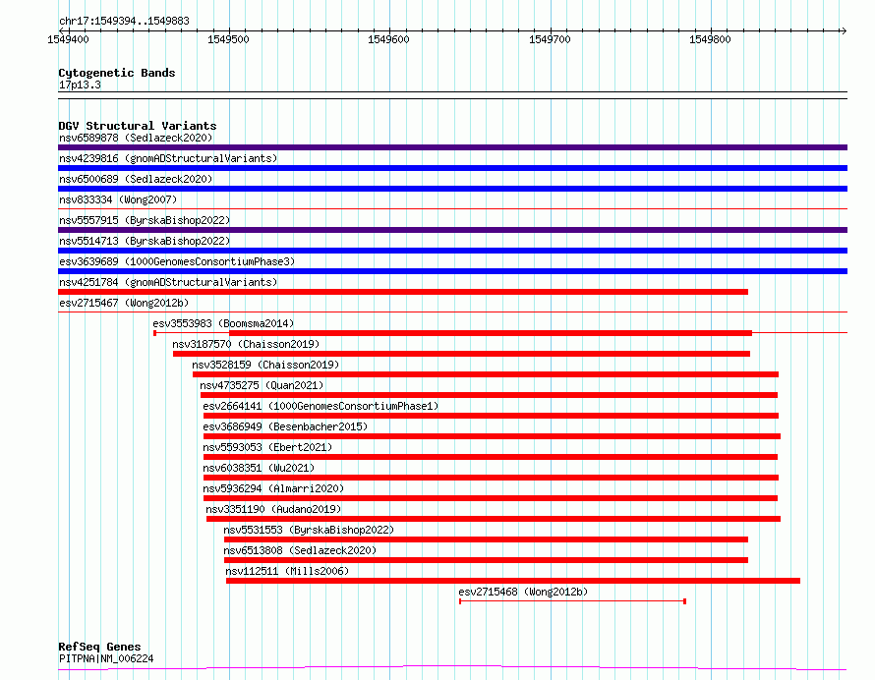Click the right arrow end of the ruler
The image size is (875, 680).
point(844,30)
